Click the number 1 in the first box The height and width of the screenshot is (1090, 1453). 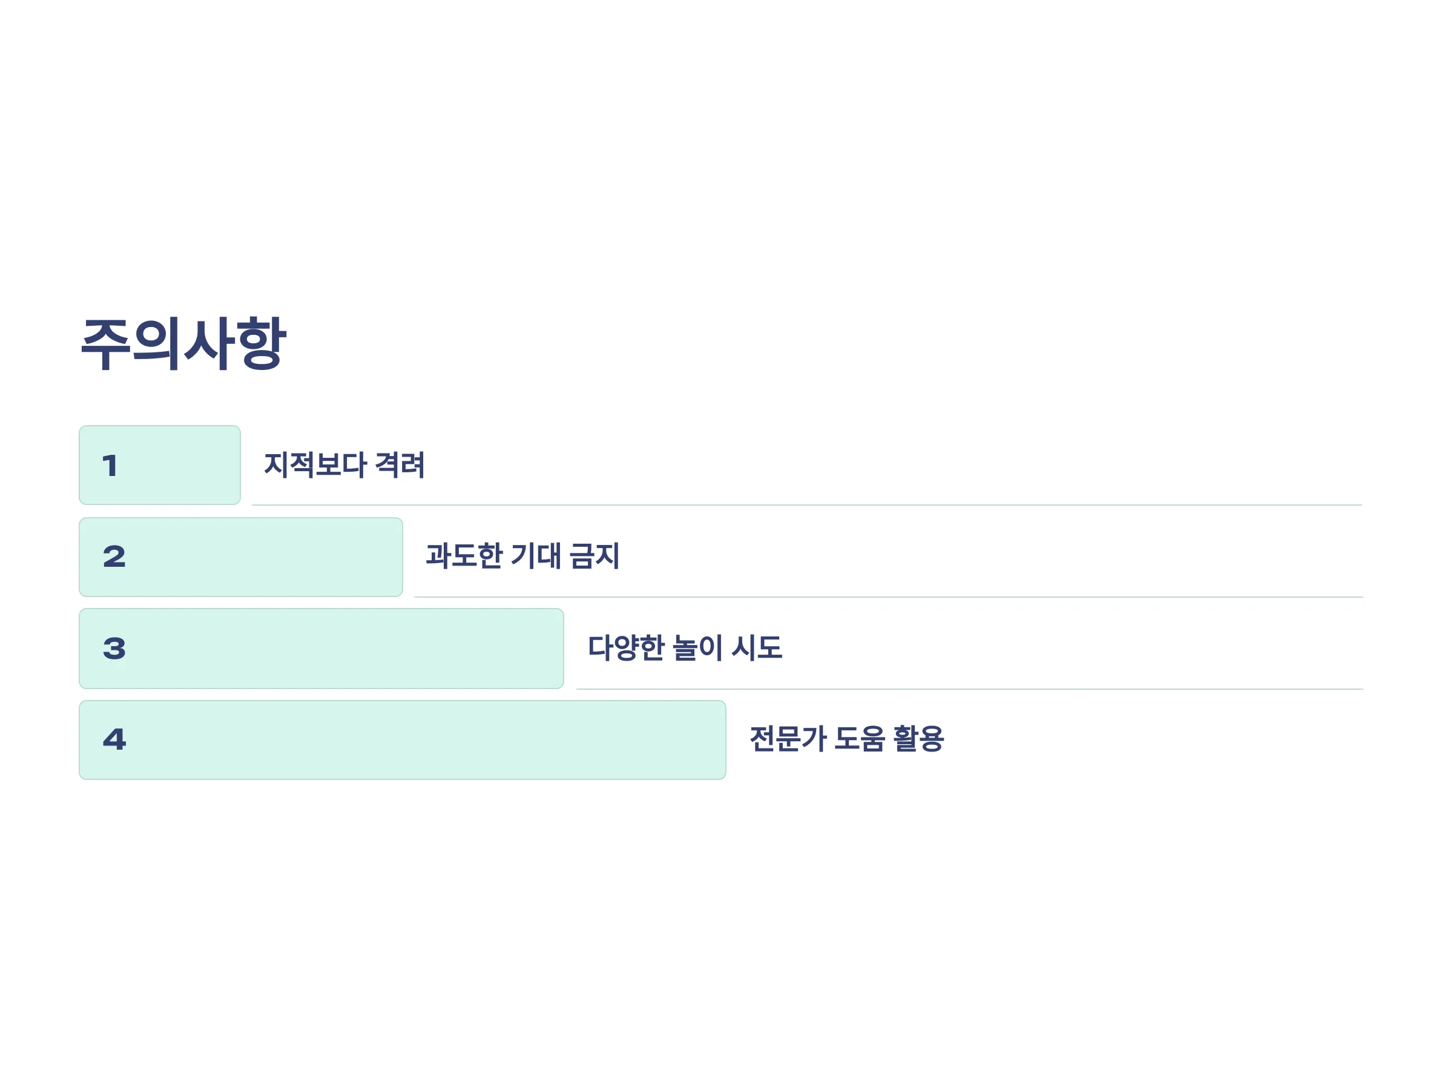pos(110,466)
